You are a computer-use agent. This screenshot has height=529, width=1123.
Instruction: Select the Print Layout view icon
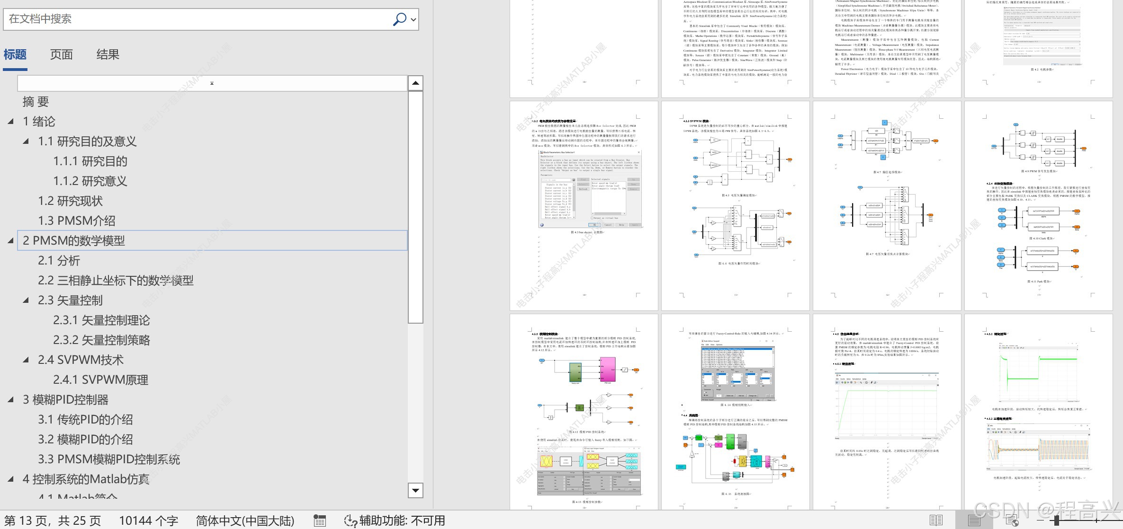(974, 520)
